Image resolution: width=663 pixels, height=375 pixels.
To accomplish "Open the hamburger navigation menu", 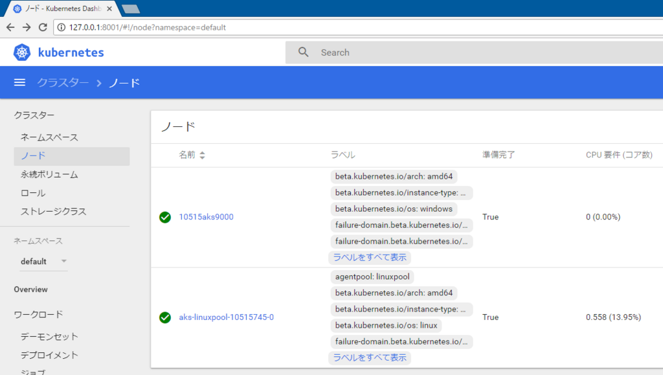I will click(x=19, y=82).
